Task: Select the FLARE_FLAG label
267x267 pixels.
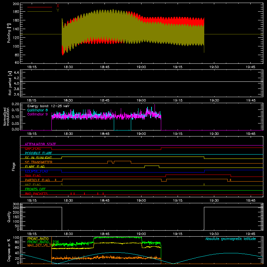Action: (35, 167)
